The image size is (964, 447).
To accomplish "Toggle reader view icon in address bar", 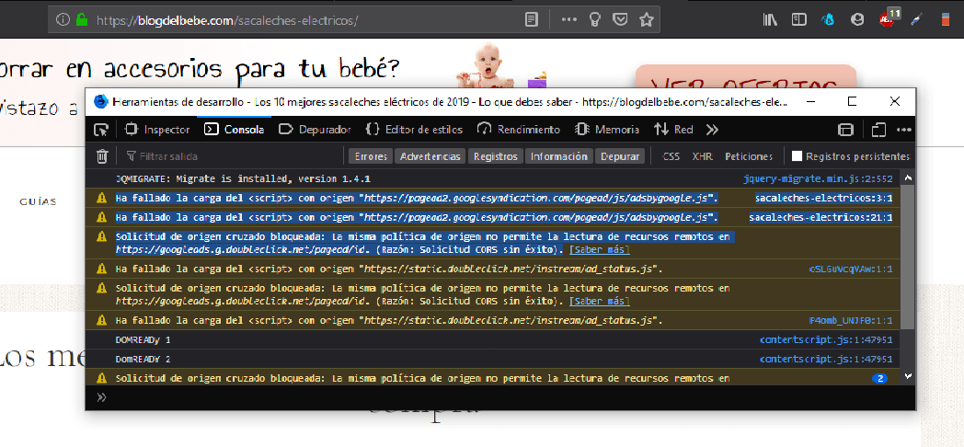I will (532, 19).
